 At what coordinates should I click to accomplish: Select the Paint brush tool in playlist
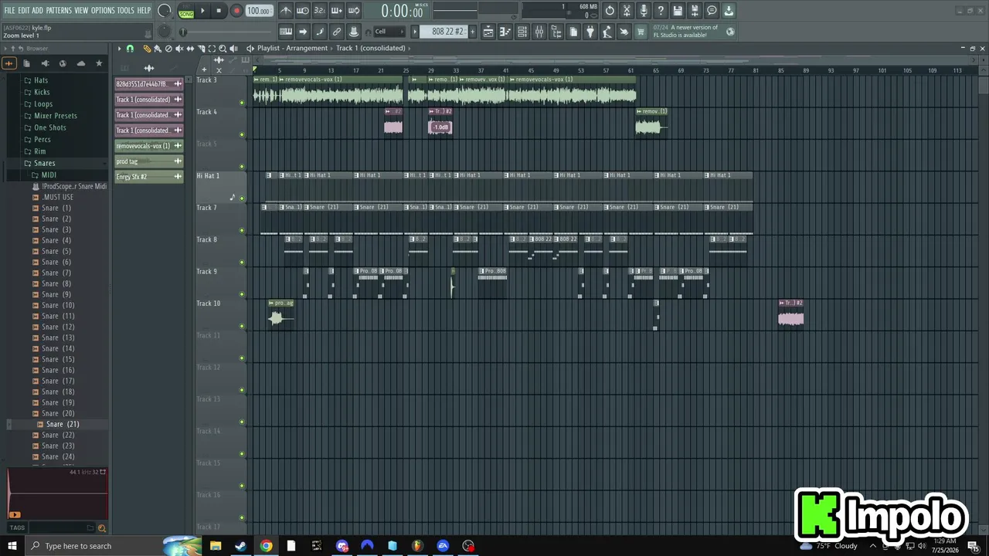[158, 49]
